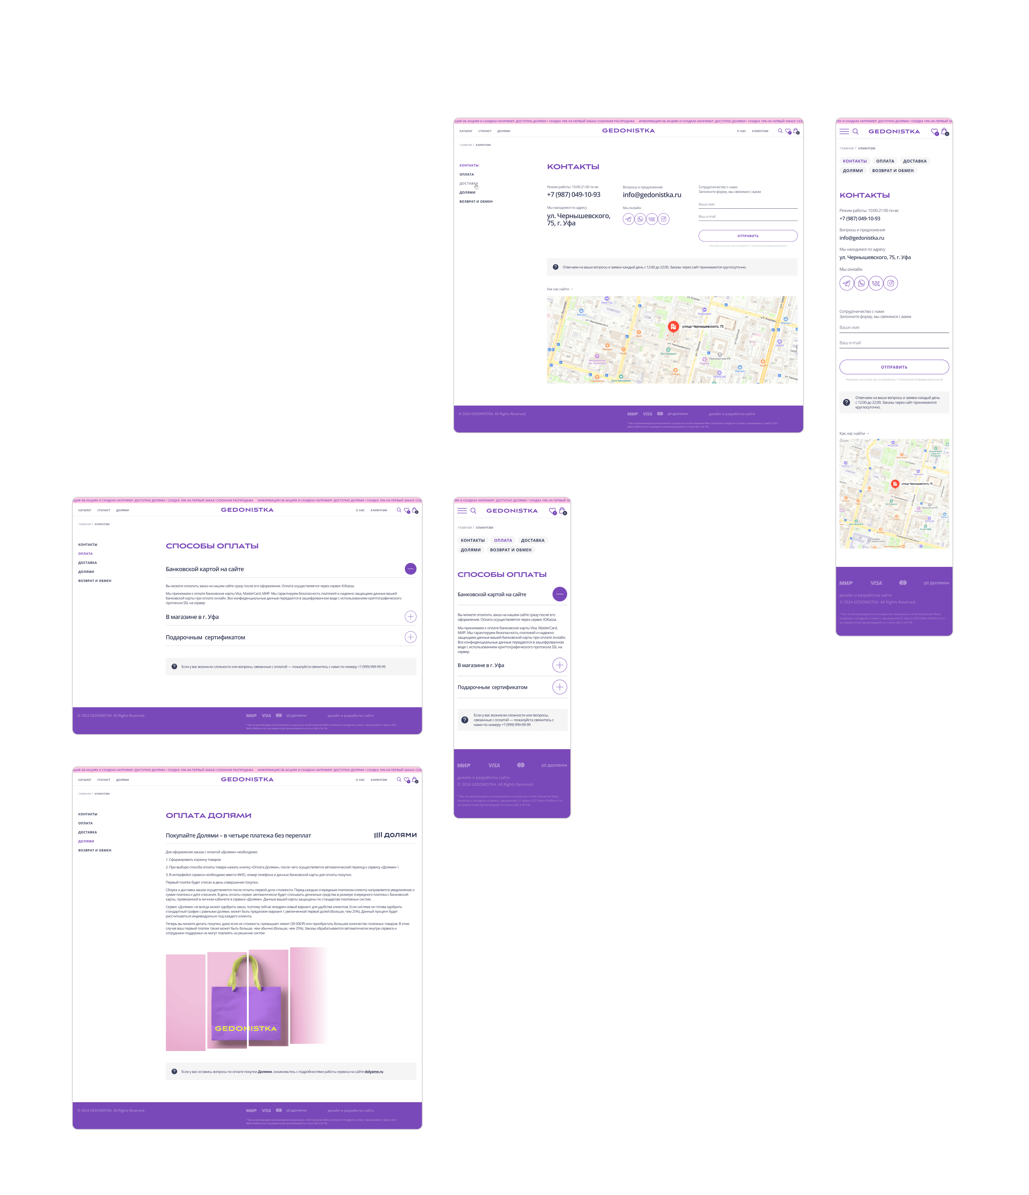Collapse 'Банковской картой на сайте' on mobile payment page
The width and height of the screenshot is (1029, 1195).
[560, 594]
